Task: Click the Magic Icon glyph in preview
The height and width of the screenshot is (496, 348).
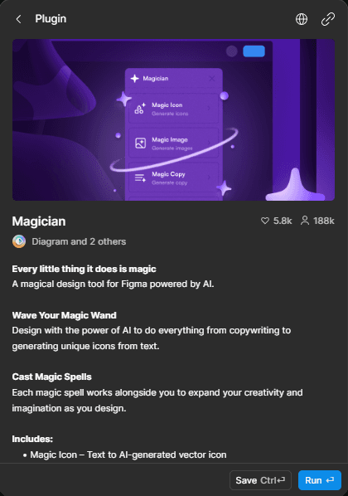Action: tap(140, 109)
